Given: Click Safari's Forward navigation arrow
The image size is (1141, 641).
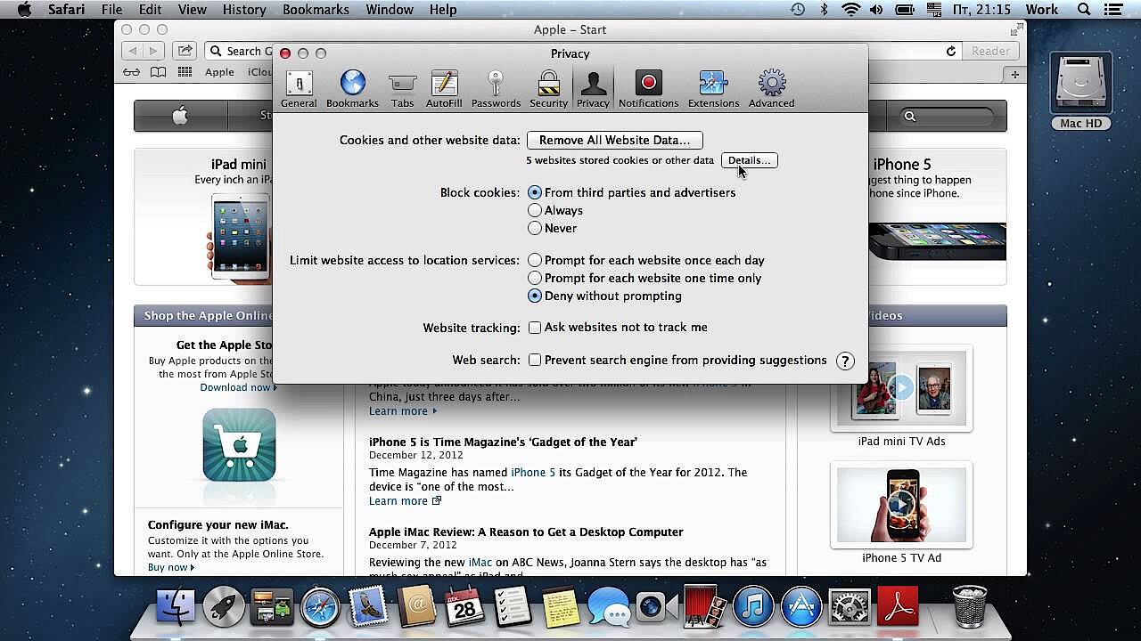Looking at the screenshot, I should pyautogui.click(x=153, y=51).
